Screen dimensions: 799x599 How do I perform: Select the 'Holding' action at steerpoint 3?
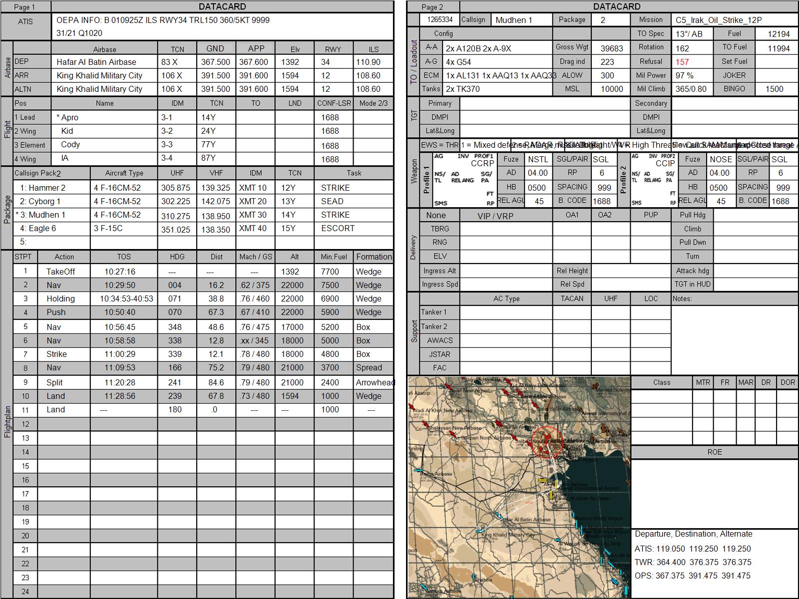[60, 299]
